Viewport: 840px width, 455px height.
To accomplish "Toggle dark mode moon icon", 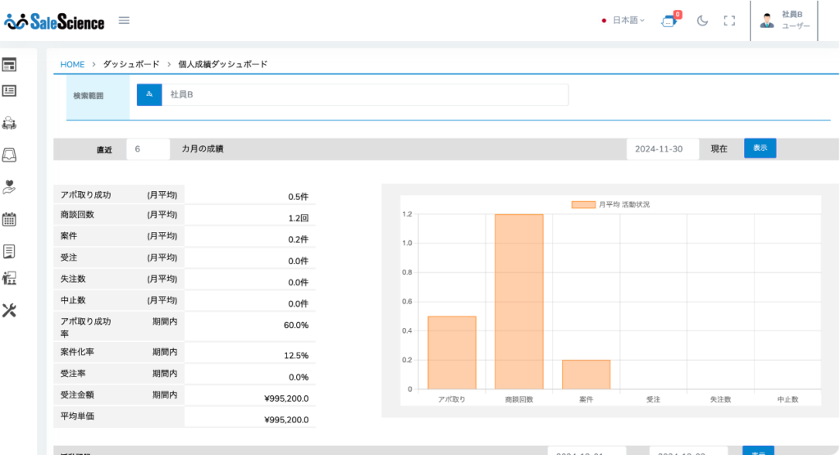I will pyautogui.click(x=702, y=21).
